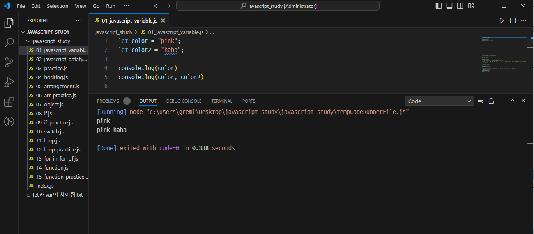The height and width of the screenshot is (234, 534).
Task: Open 10_switch.js file
Action: tap(54, 131)
